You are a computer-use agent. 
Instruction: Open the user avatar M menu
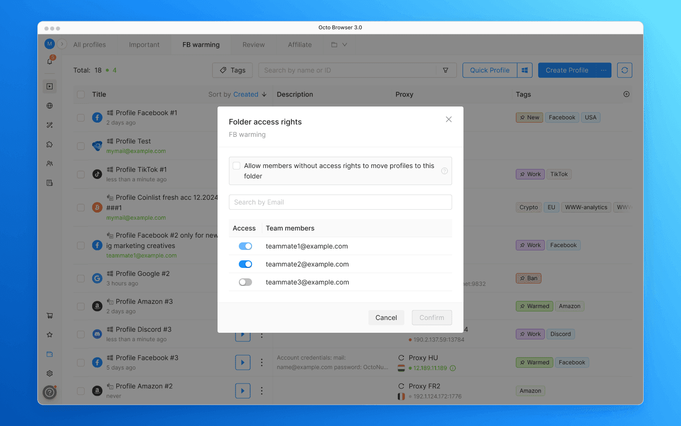[x=50, y=44]
